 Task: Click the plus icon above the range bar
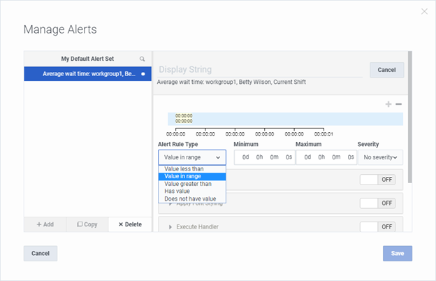point(388,104)
